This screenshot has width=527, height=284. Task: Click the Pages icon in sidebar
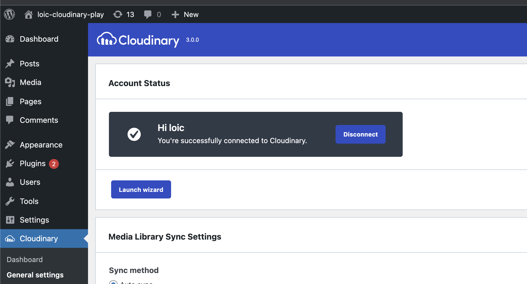[10, 101]
